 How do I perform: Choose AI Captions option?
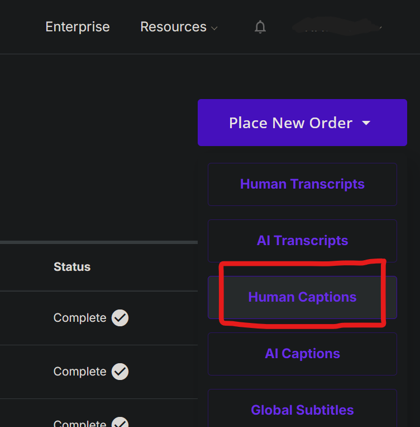[x=302, y=354]
